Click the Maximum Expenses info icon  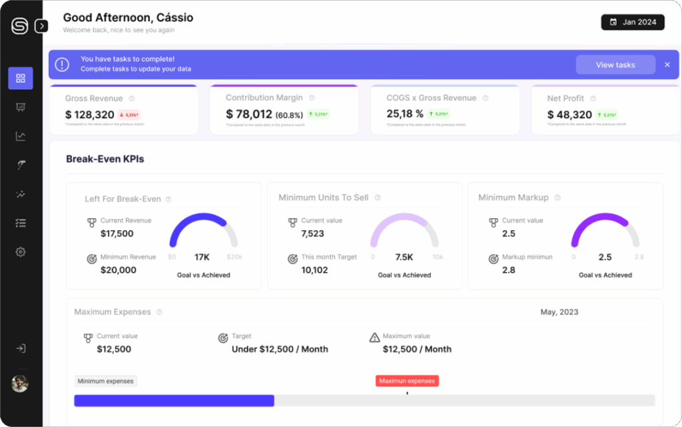[x=159, y=312]
